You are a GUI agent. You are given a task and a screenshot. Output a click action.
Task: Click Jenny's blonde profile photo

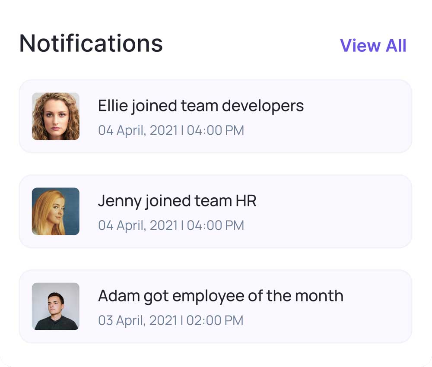[56, 211]
